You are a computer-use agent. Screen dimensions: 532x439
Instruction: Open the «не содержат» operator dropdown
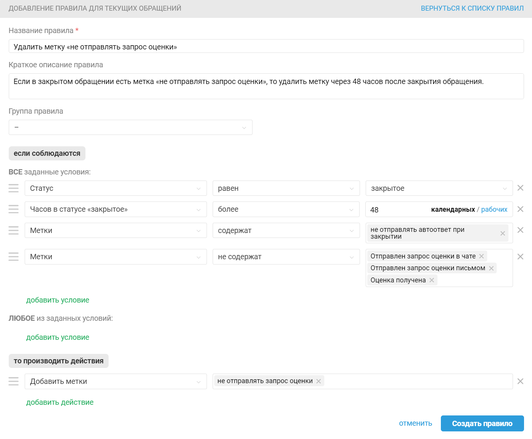[x=286, y=257]
